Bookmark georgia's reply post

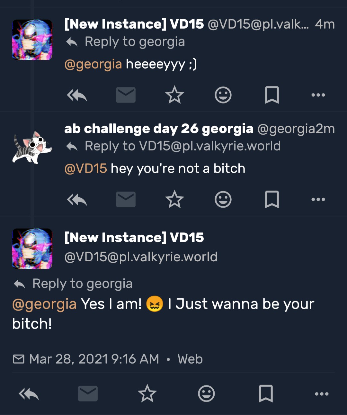point(272,200)
